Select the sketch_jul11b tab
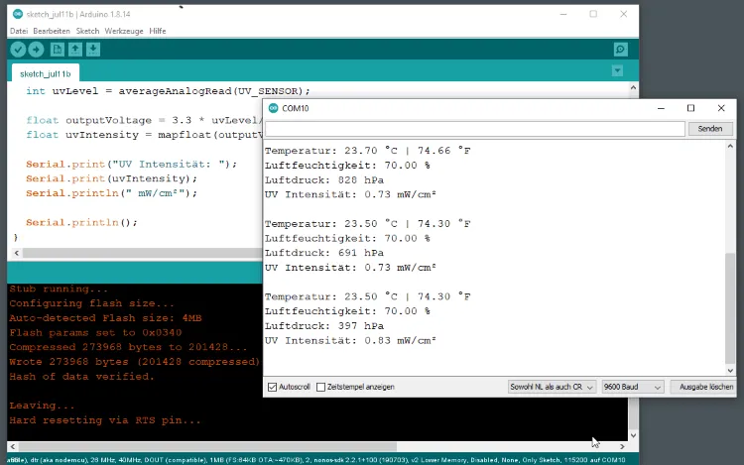Screen dimensions: 744x465 pyautogui.click(x=45, y=72)
